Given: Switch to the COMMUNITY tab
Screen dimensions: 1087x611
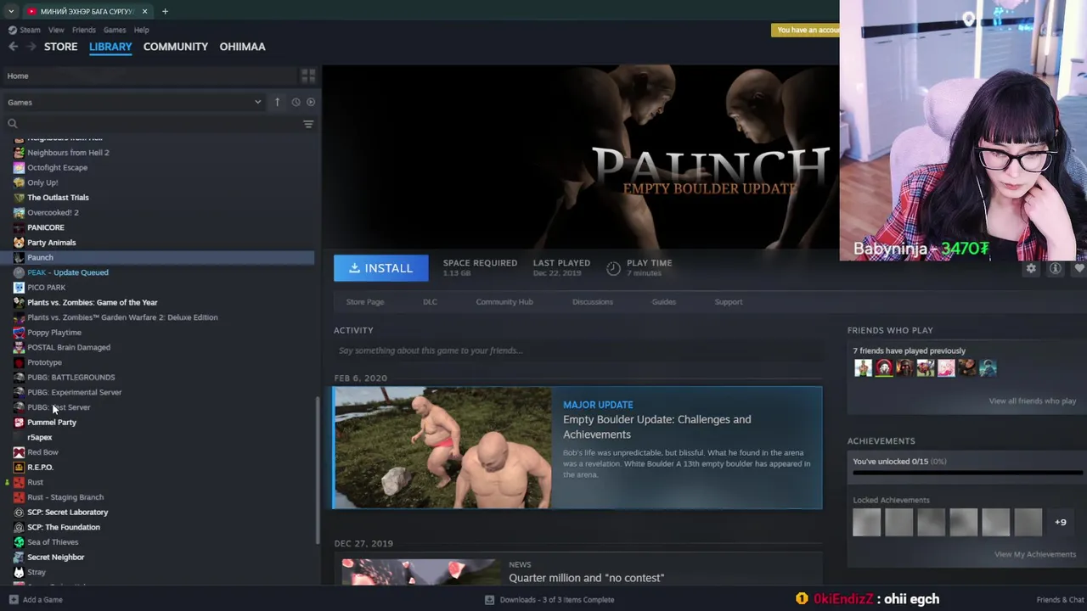Looking at the screenshot, I should [176, 47].
